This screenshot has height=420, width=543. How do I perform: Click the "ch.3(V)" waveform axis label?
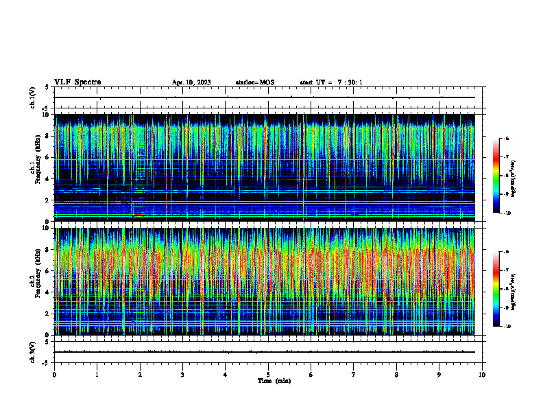(x=32, y=352)
